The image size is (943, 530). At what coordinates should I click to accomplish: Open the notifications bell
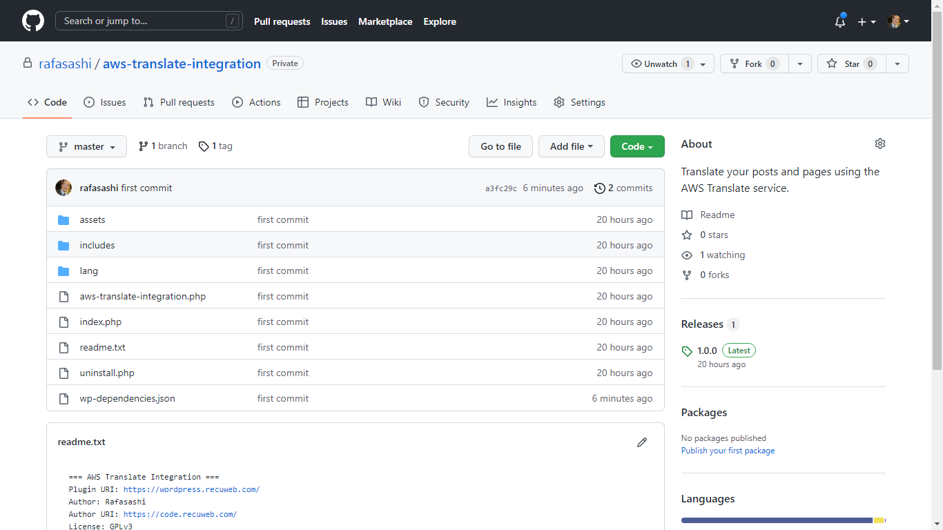840,21
